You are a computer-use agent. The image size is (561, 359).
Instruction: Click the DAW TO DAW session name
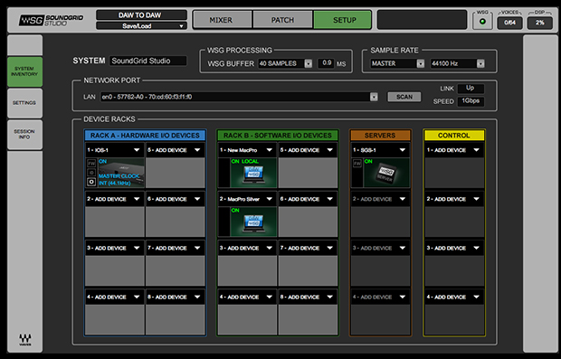142,15
